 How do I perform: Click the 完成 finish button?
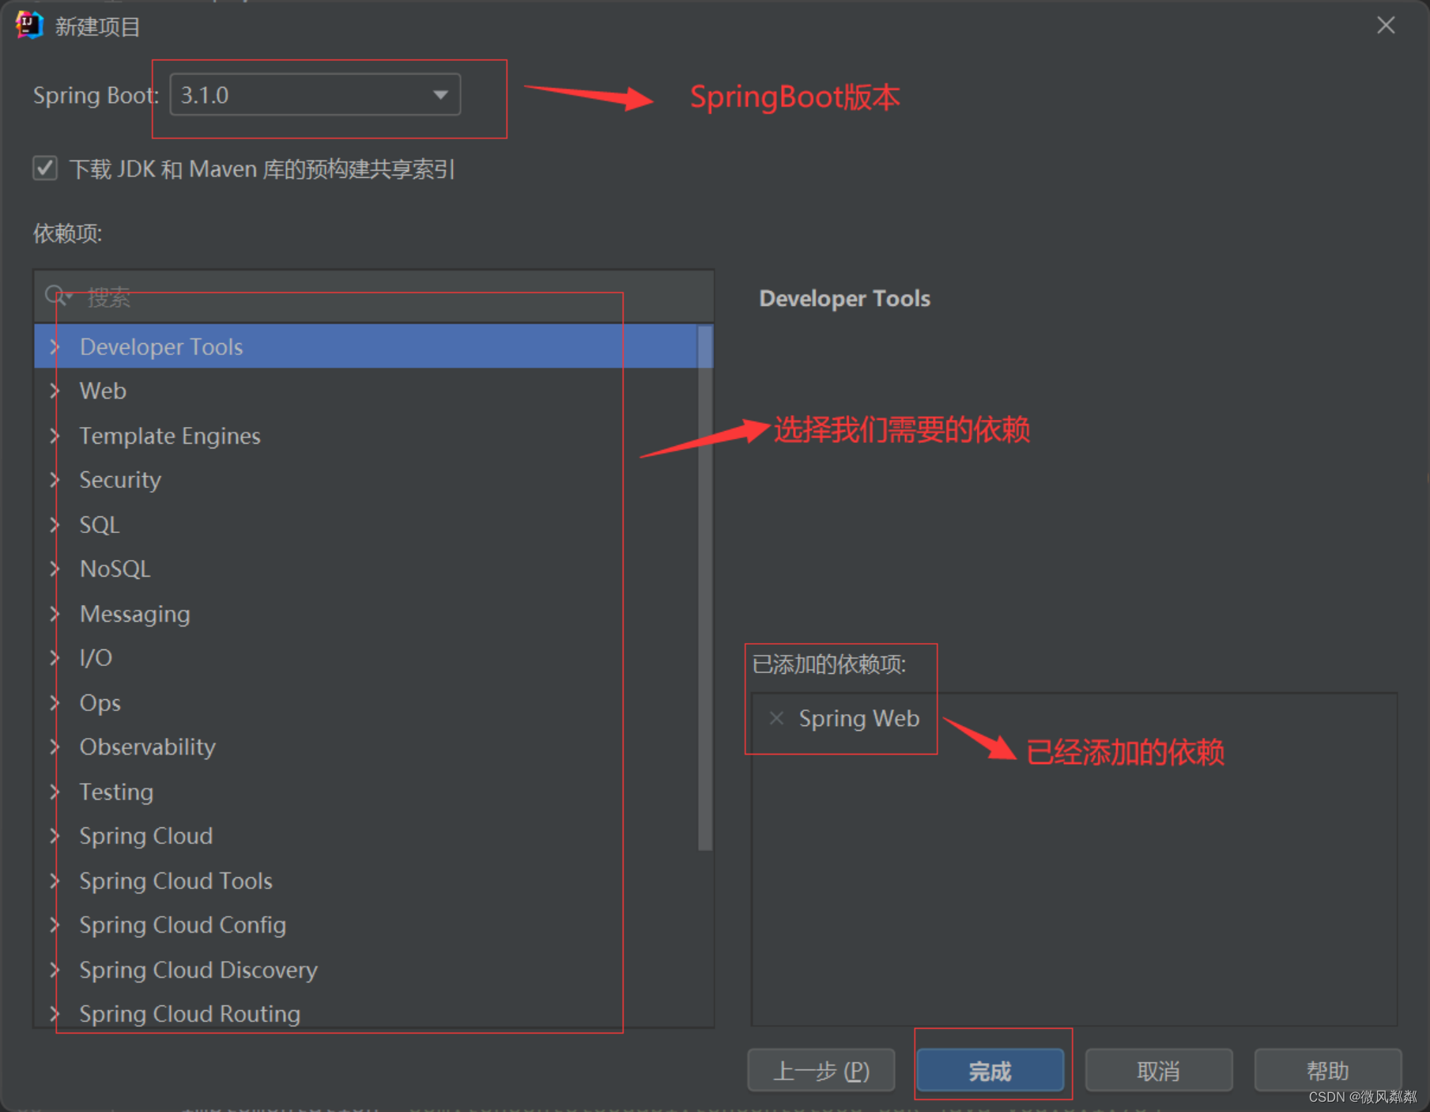click(990, 1071)
